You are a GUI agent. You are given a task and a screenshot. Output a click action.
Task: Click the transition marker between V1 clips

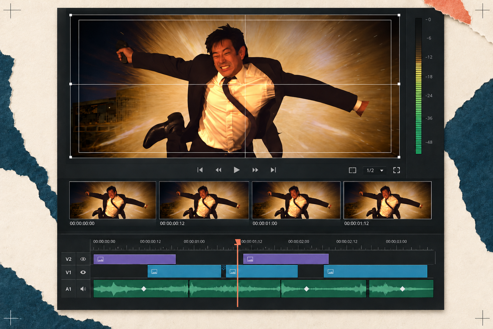pyautogui.click(x=223, y=267)
